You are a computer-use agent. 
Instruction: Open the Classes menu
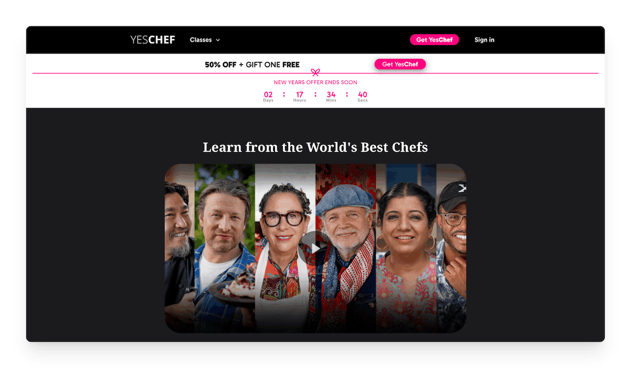tap(205, 40)
